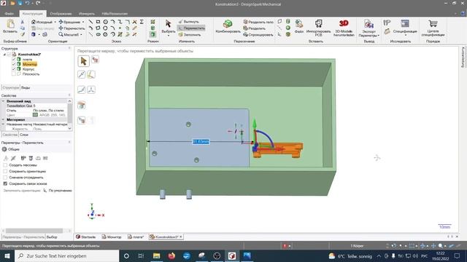Switch to the Отображение ribbon tab
Image resolution: width=467 pixels, height=262 pixels.
click(x=61, y=14)
